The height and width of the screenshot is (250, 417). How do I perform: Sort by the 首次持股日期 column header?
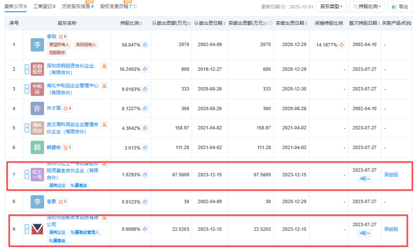pos(364,23)
